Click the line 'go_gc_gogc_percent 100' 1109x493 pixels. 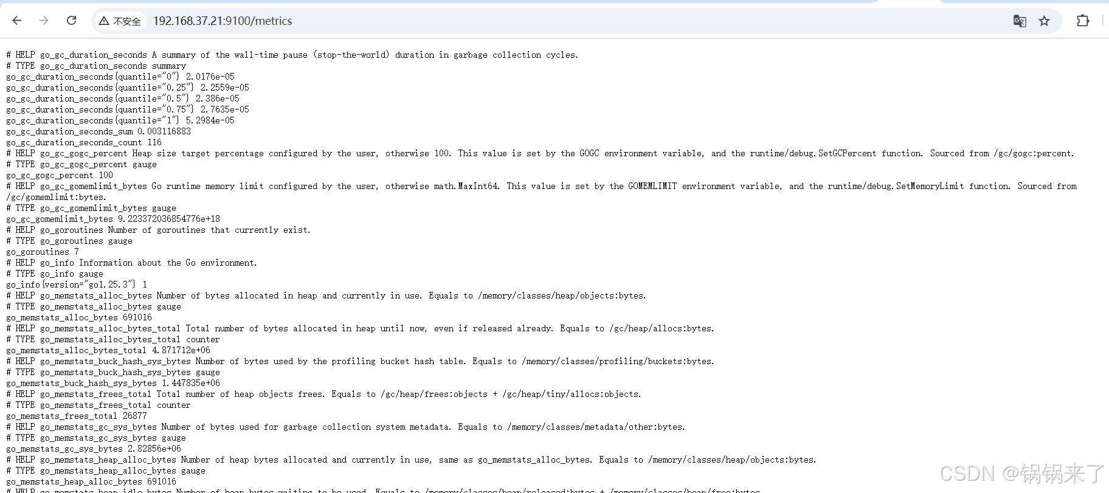click(x=60, y=175)
